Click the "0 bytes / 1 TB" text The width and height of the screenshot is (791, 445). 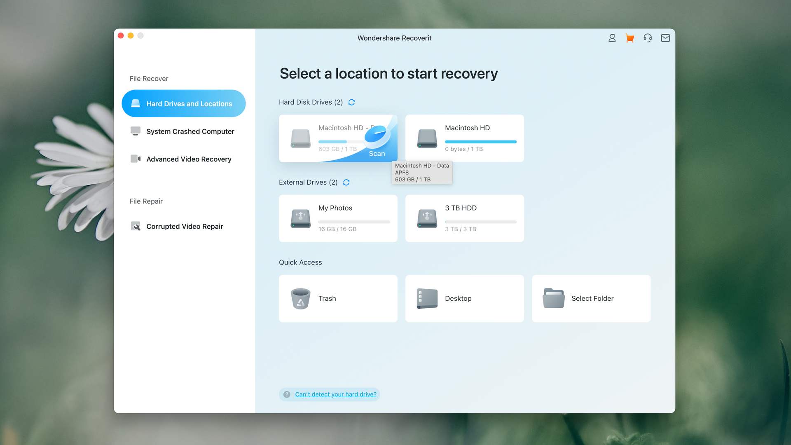463,149
